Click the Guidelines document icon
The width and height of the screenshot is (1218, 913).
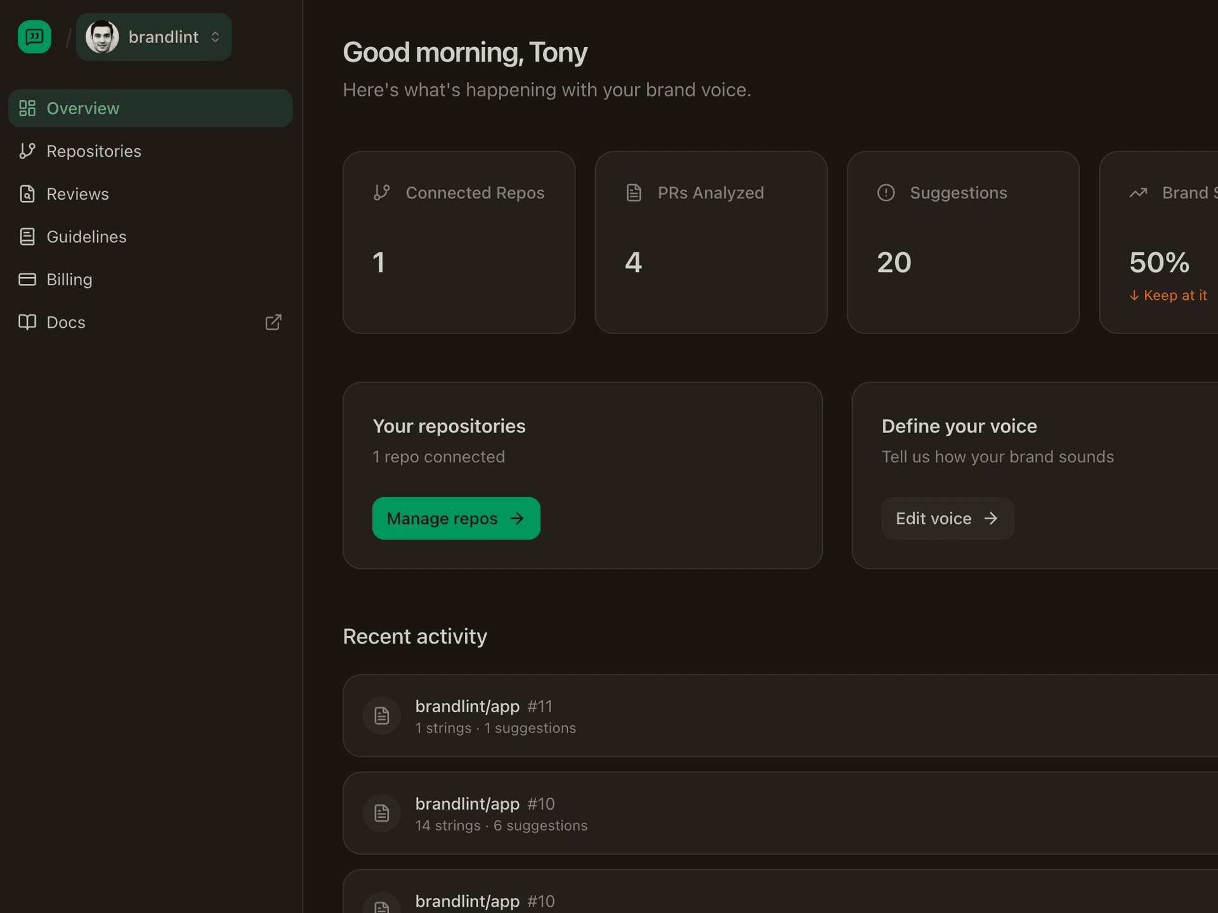(27, 236)
